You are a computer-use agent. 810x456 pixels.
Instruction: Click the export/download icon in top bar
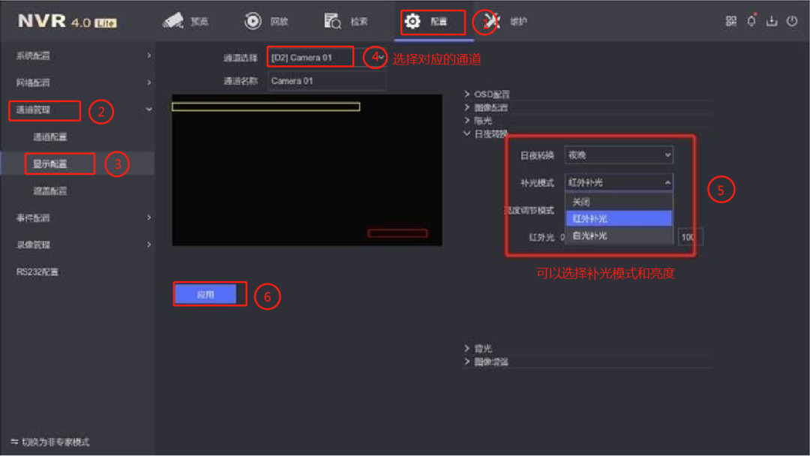pyautogui.click(x=772, y=22)
